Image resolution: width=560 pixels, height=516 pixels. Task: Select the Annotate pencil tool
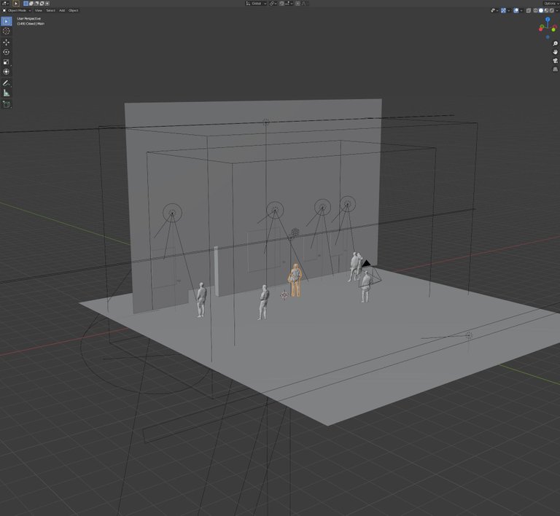pyautogui.click(x=7, y=83)
